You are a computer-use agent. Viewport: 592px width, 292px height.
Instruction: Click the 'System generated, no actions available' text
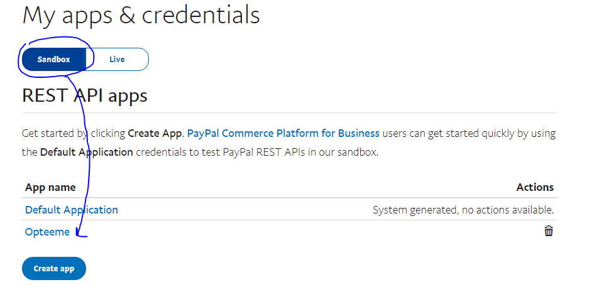point(463,210)
